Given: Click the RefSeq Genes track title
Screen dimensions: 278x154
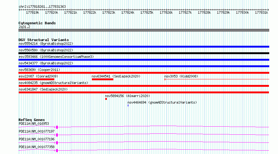Looking at the screenshot, I should pyautogui.click(x=32, y=120).
